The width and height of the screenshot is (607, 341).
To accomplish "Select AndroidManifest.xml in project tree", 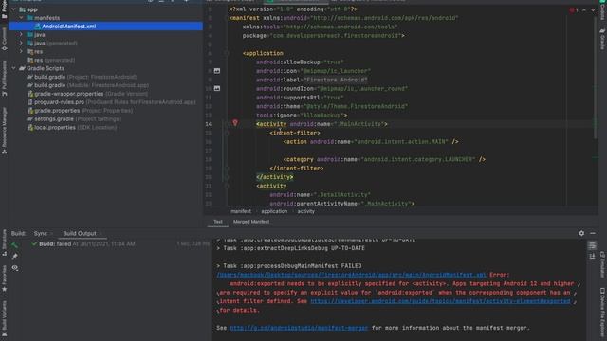I will click(x=105, y=27).
